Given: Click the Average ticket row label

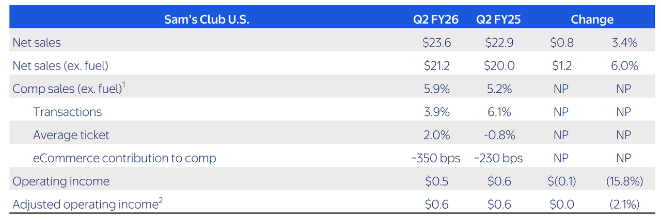Looking at the screenshot, I should [x=71, y=135].
